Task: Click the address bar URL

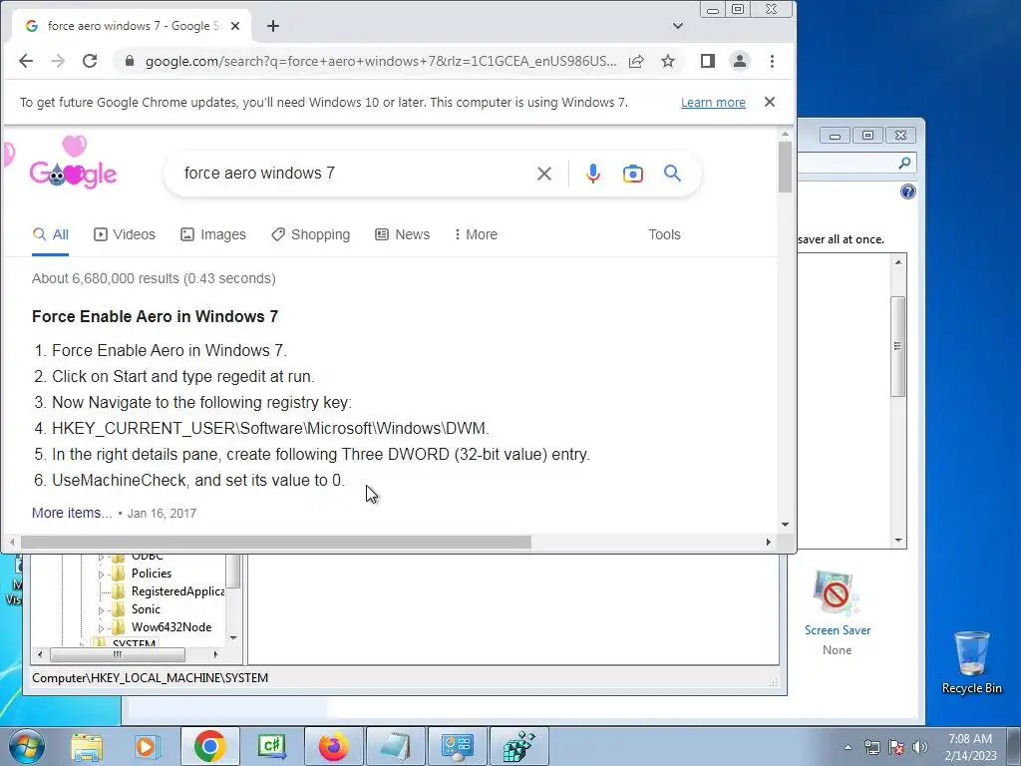Action: [381, 61]
